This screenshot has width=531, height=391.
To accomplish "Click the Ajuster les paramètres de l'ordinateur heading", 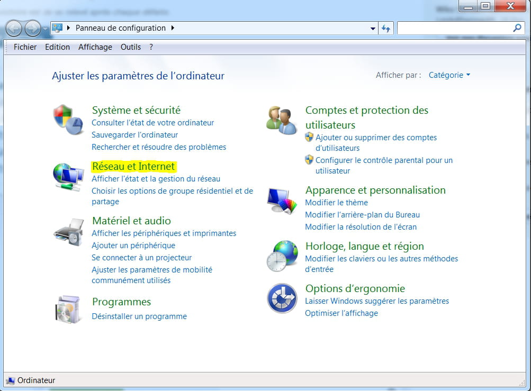I will [x=138, y=76].
